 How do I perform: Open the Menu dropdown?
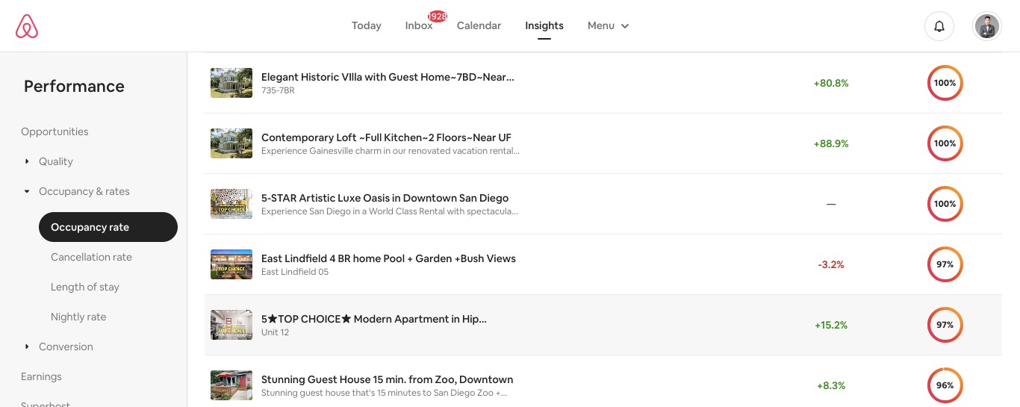(608, 25)
